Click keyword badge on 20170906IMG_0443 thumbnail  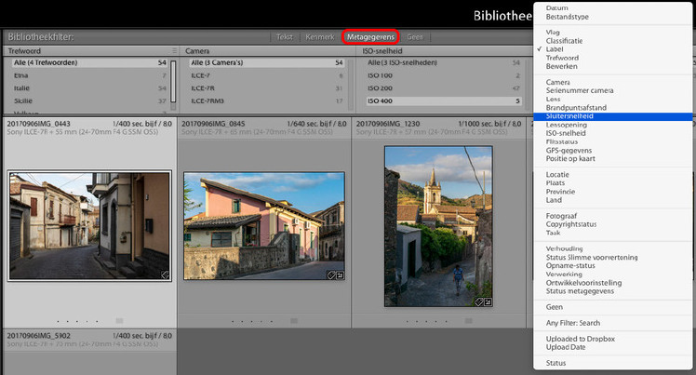[x=165, y=275]
